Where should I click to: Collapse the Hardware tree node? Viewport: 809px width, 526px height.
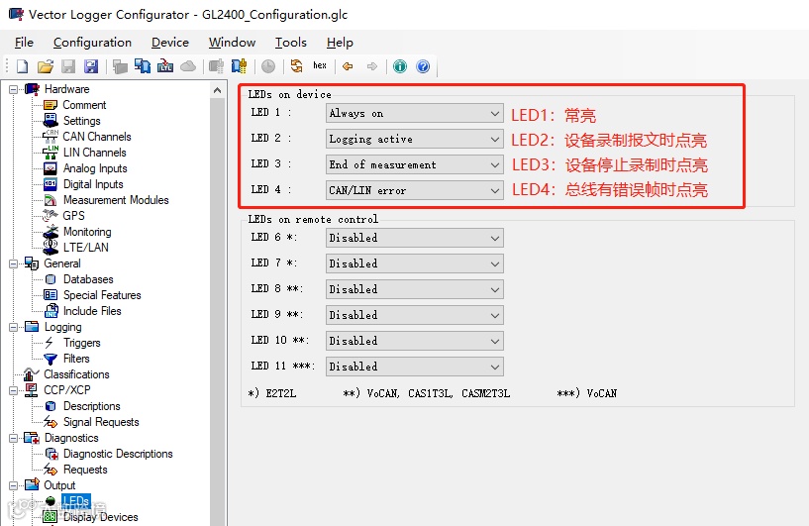14,89
